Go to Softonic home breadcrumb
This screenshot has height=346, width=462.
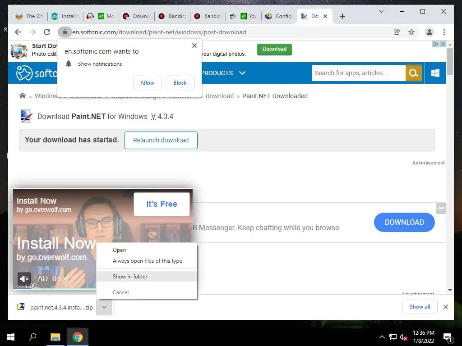(23, 96)
